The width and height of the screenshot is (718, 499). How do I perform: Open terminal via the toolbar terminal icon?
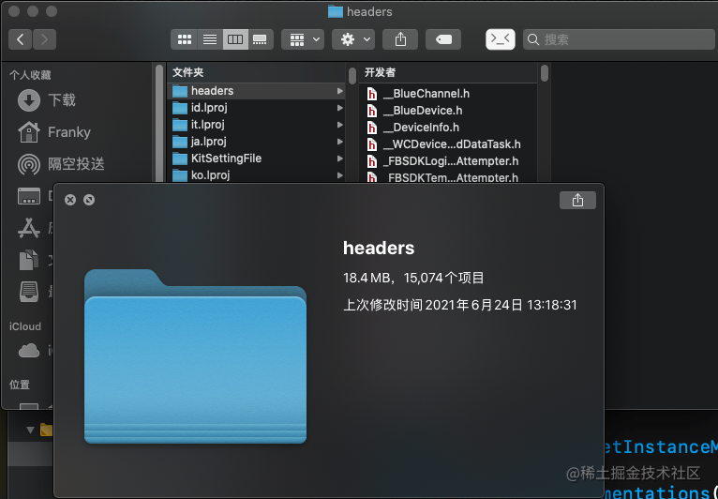click(500, 39)
